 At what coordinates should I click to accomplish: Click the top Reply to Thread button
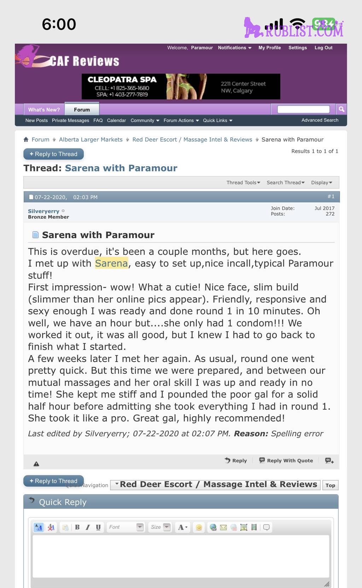(53, 154)
